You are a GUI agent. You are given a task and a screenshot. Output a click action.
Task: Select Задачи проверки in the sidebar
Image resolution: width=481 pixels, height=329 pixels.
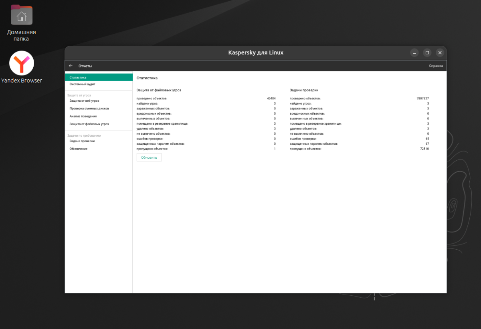click(82, 141)
